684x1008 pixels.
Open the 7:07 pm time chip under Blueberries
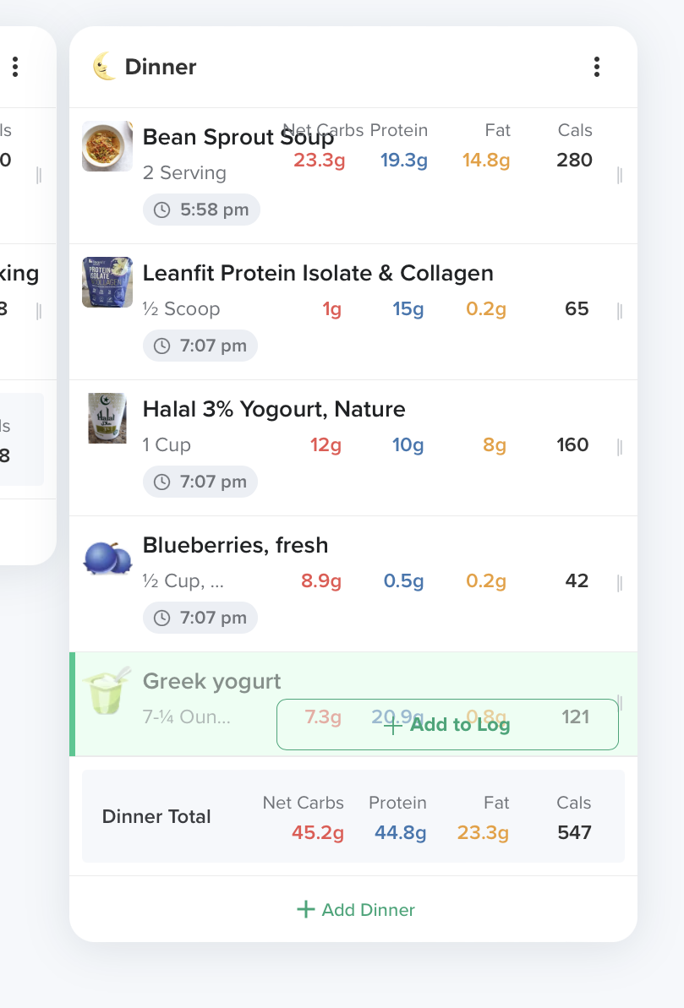(200, 618)
